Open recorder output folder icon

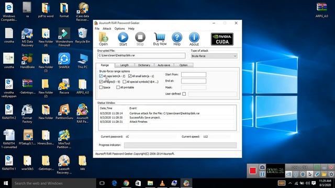coord(324,174)
